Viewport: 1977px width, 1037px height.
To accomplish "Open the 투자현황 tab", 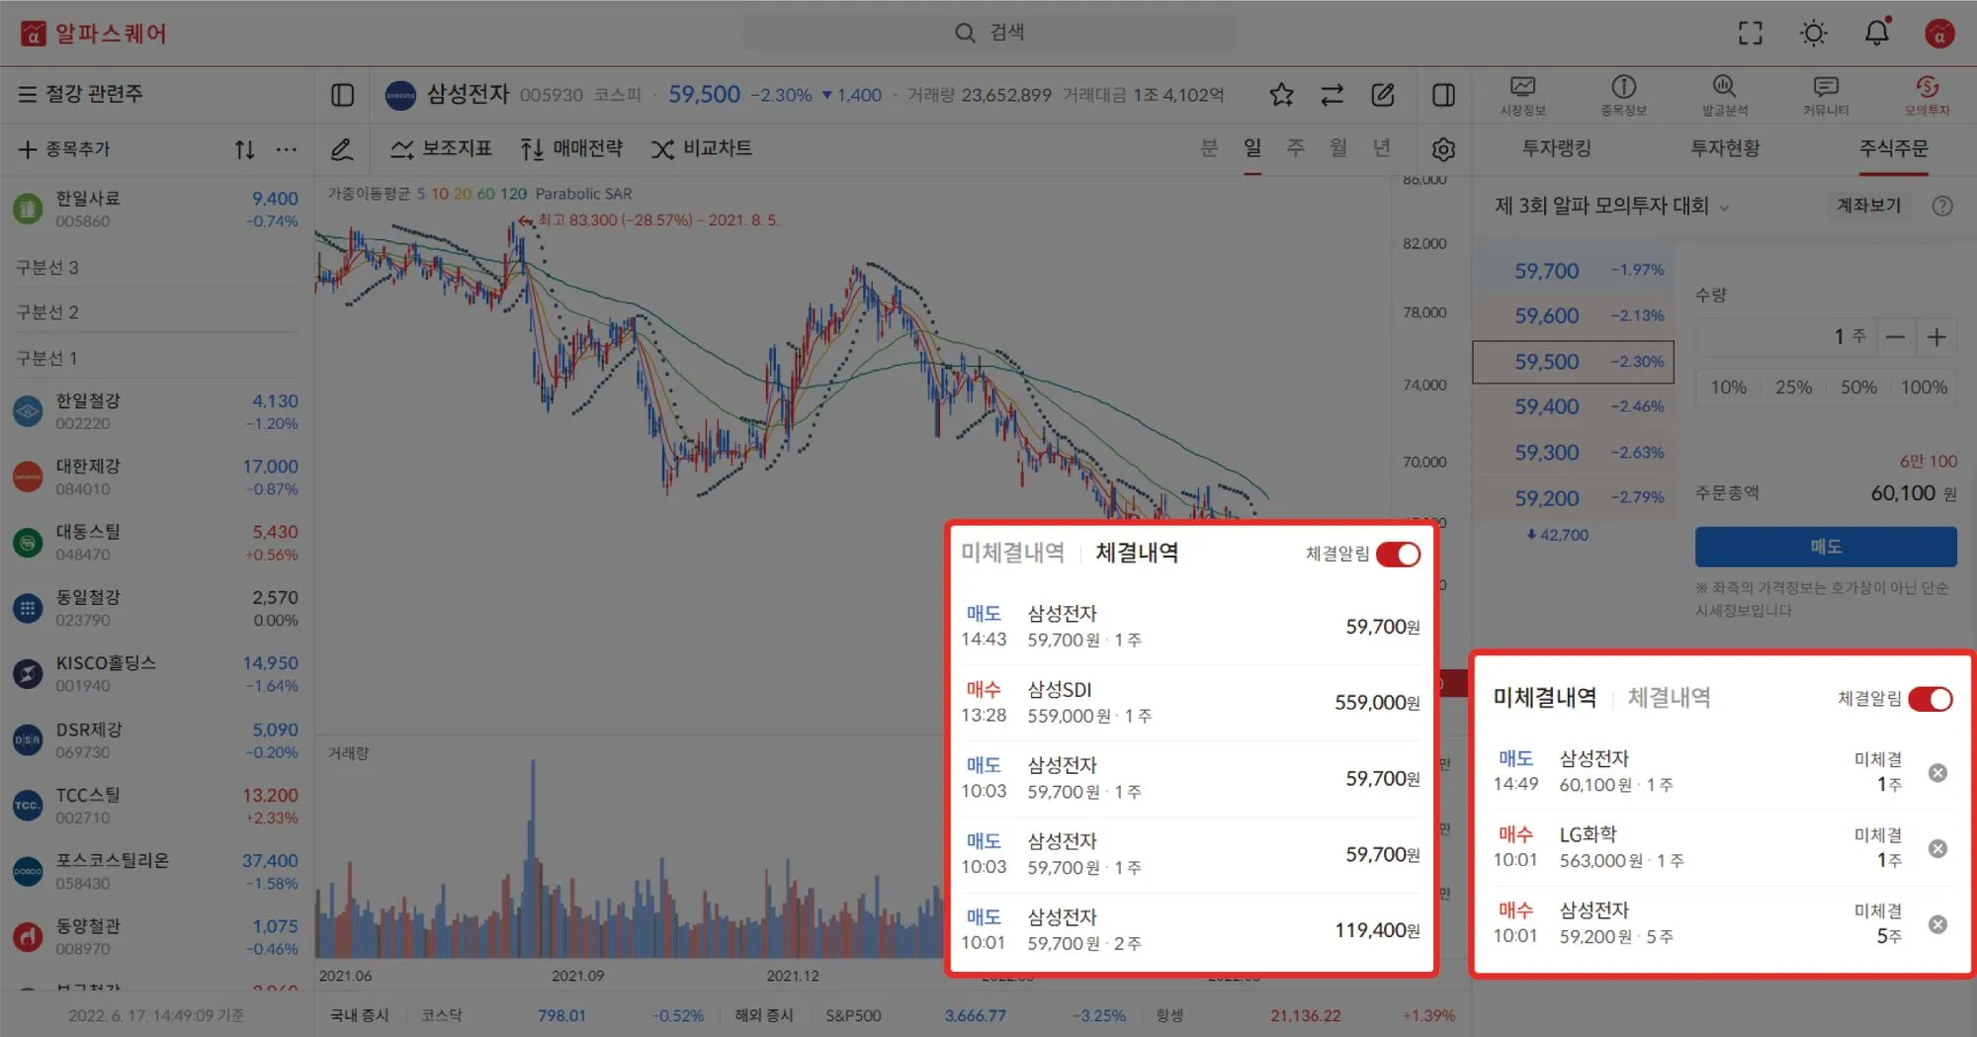I will [1725, 148].
